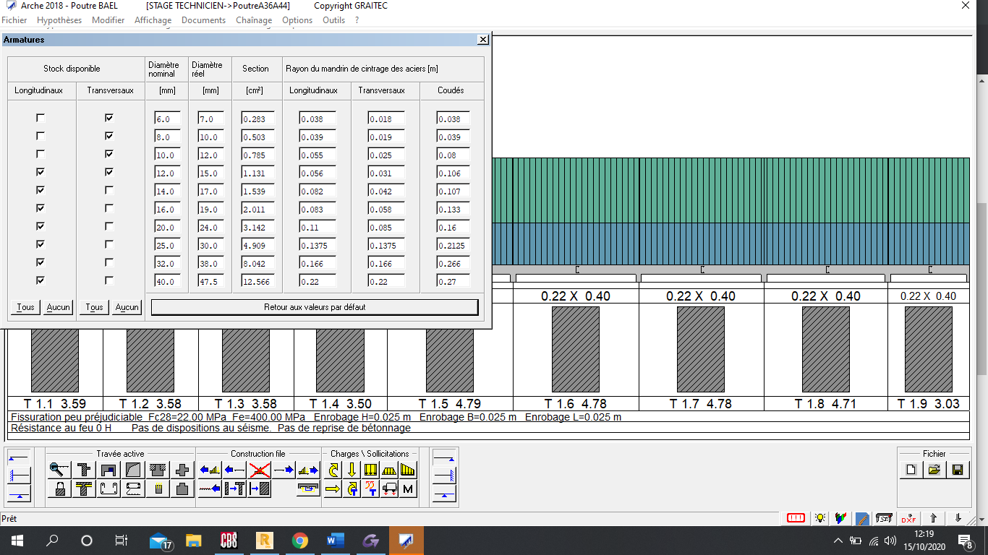Click Tous under the Longitudinaux column
This screenshot has height=555, width=988.
pyautogui.click(x=25, y=307)
